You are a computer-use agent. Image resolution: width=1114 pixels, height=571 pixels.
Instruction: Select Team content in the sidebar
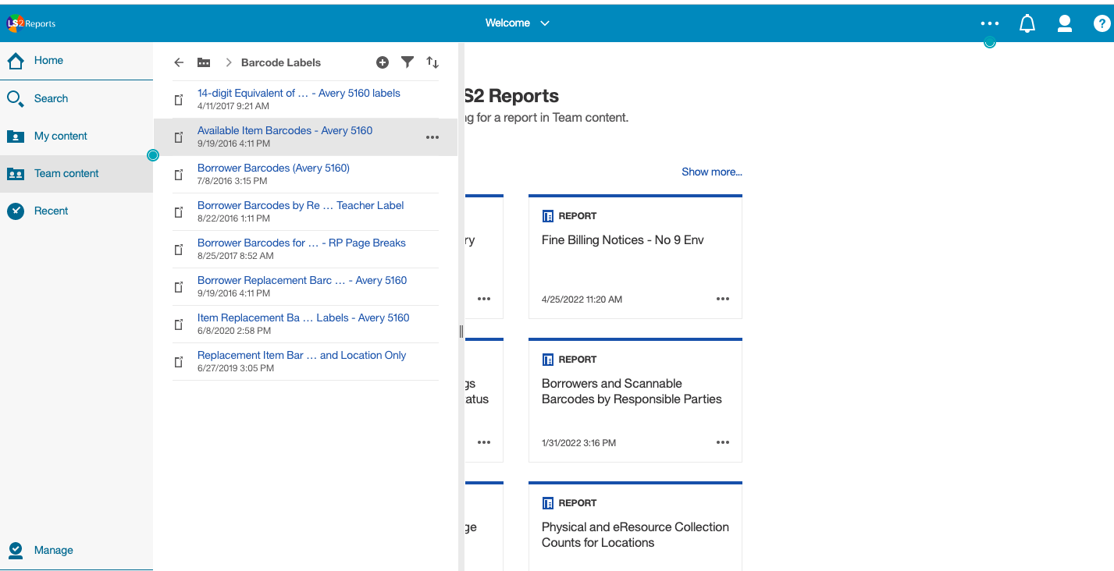pyautogui.click(x=77, y=173)
